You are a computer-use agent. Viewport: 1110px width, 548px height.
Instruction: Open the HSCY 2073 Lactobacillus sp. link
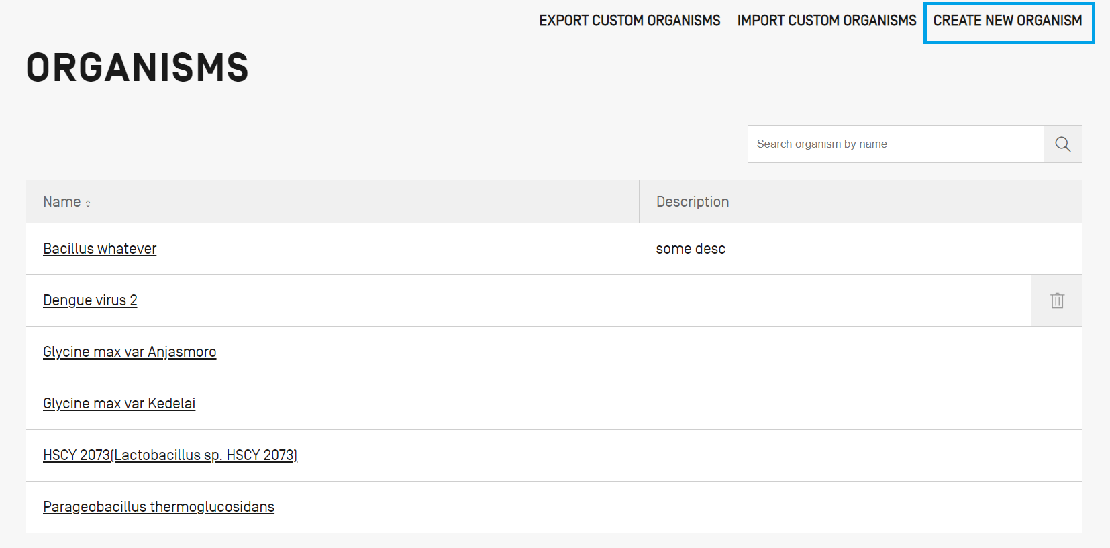coord(170,455)
